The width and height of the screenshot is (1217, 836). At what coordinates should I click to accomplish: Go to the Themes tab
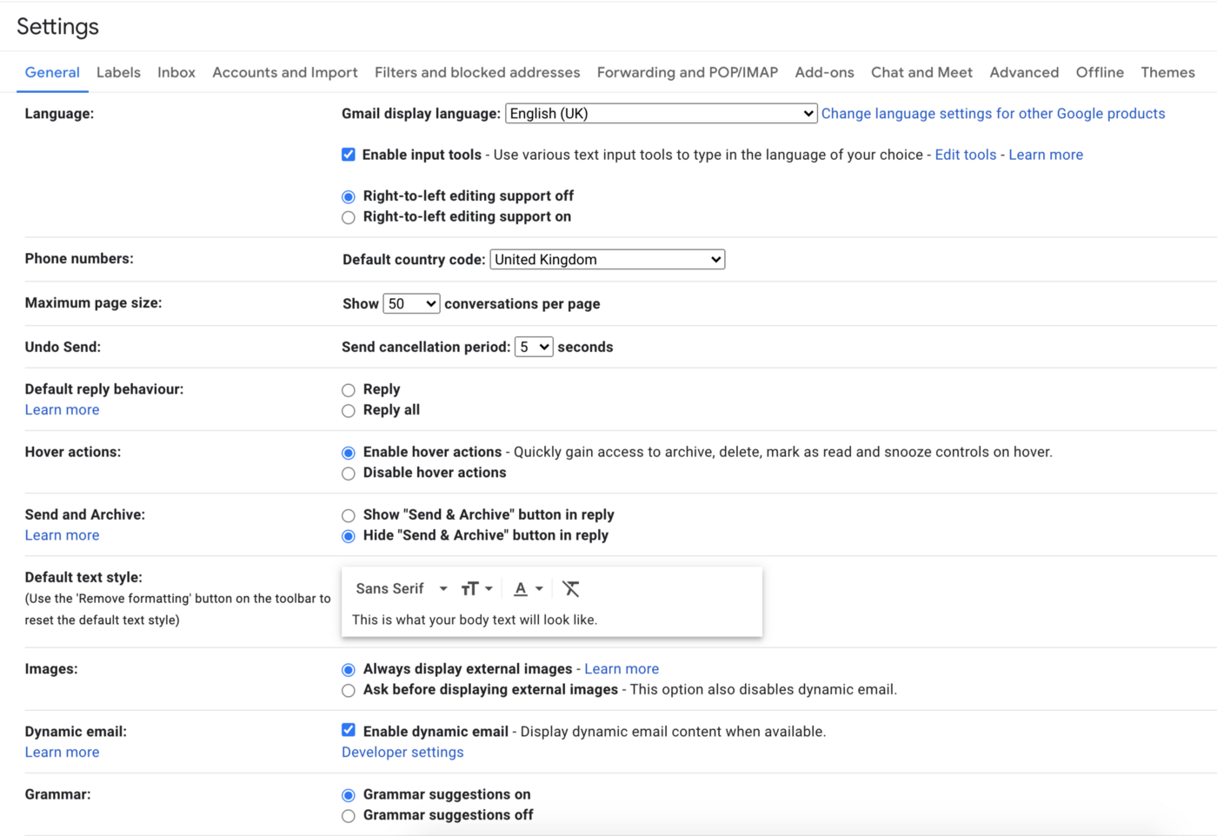click(1167, 73)
